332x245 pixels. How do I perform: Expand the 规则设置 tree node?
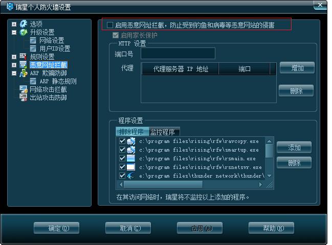[x=14, y=57]
